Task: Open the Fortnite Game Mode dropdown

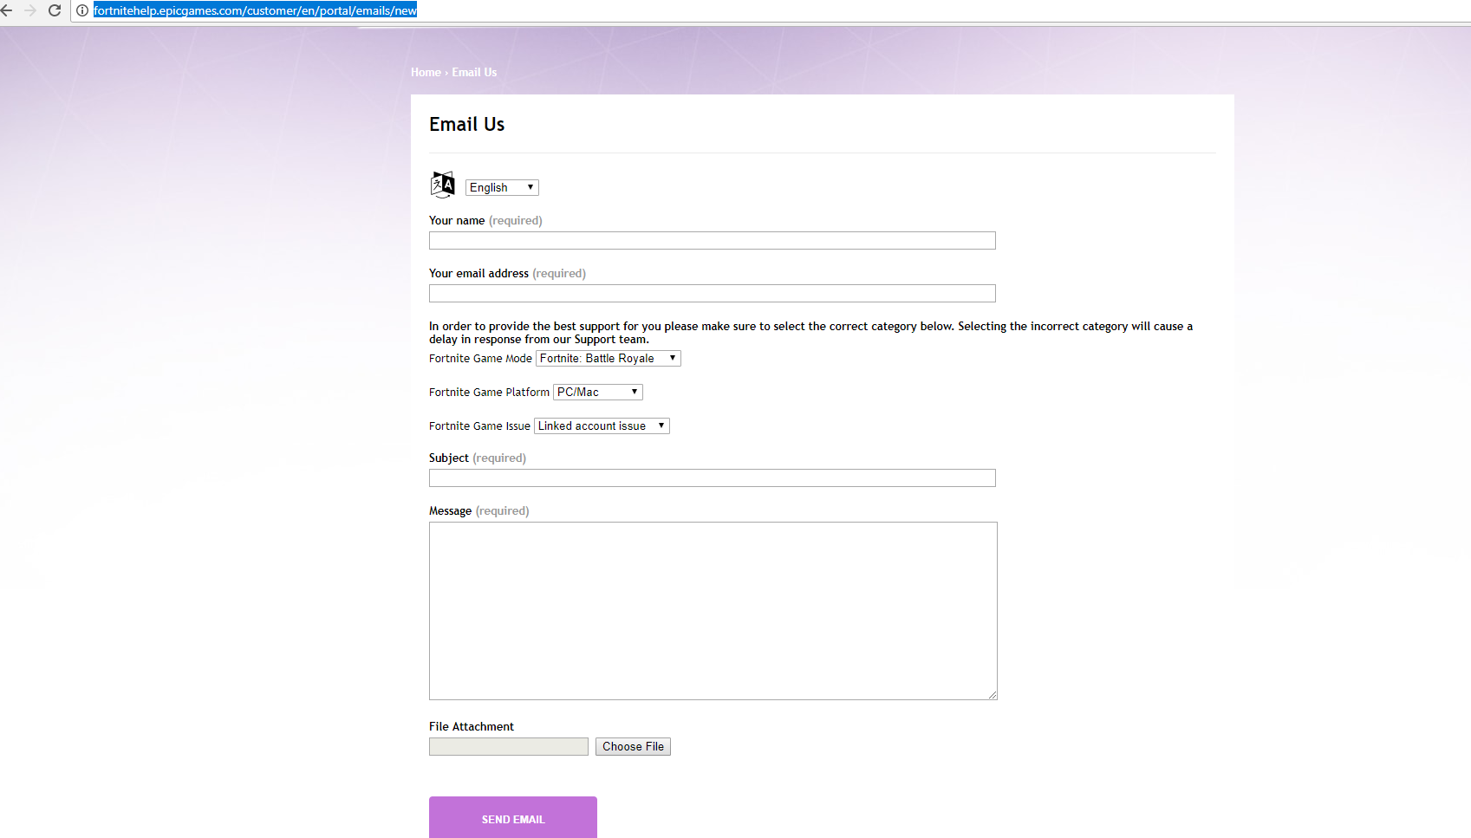Action: coord(609,358)
